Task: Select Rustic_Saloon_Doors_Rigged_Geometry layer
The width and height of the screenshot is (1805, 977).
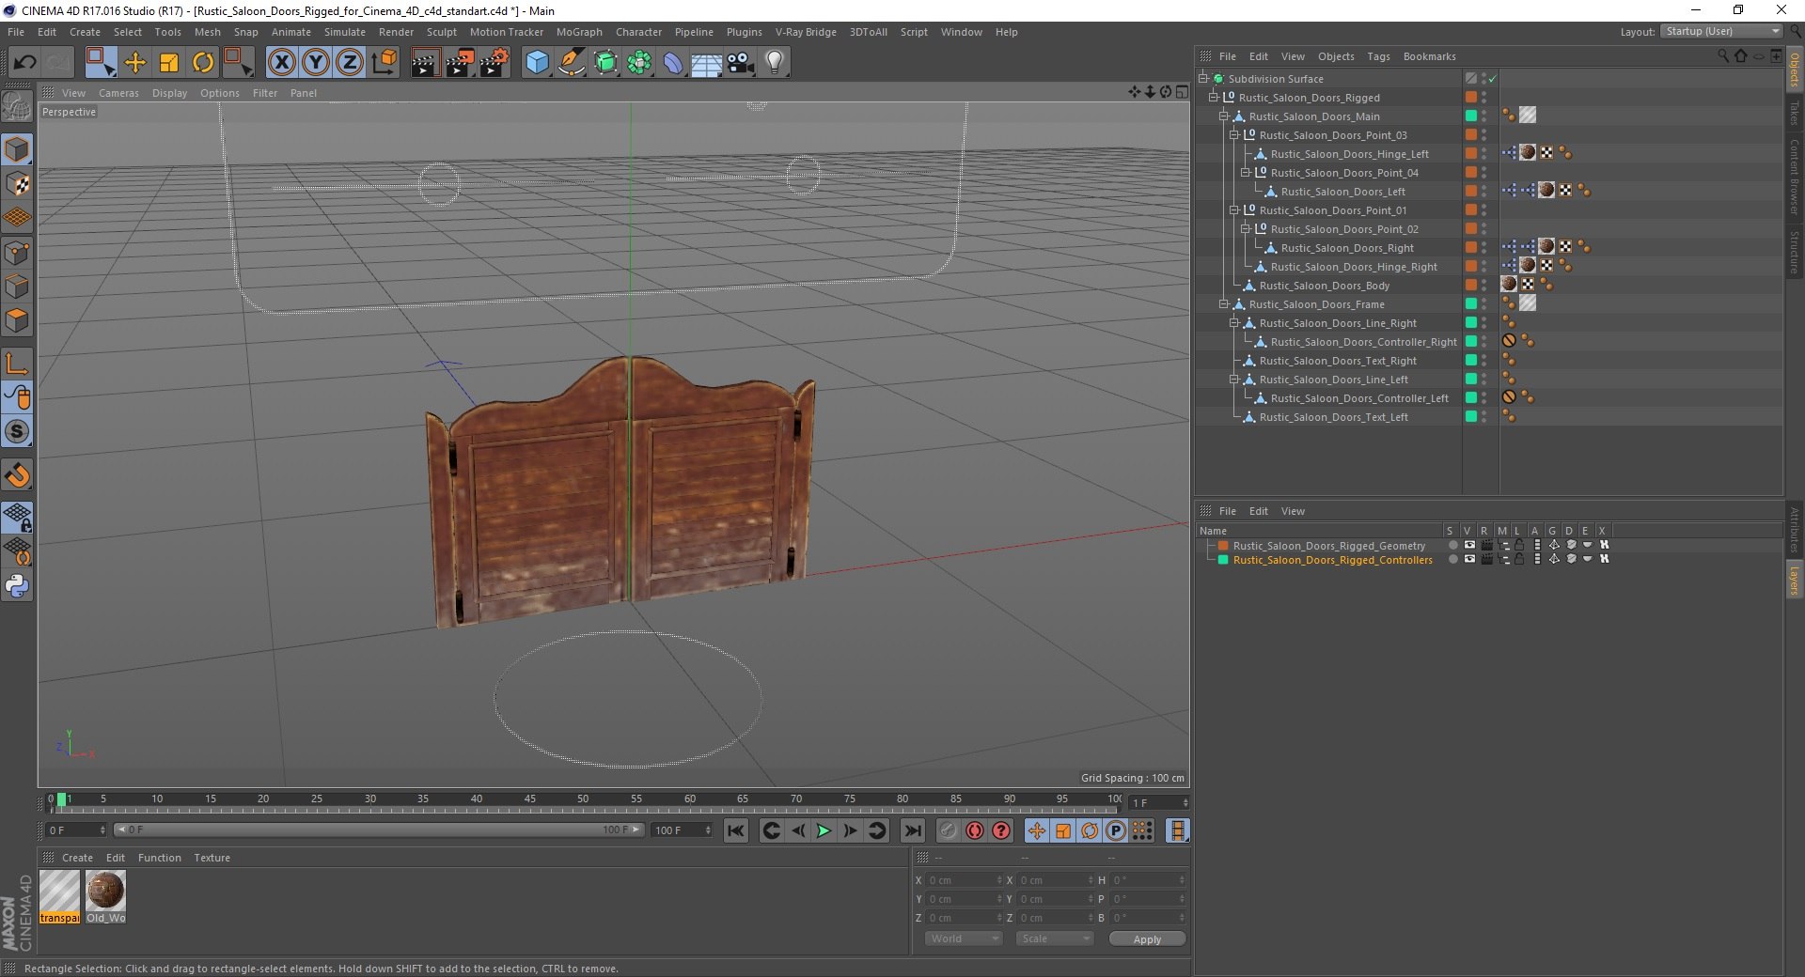Action: pos(1328,546)
